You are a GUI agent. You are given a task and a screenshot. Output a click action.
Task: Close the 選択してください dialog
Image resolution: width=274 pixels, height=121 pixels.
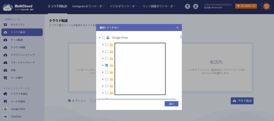tap(177, 27)
